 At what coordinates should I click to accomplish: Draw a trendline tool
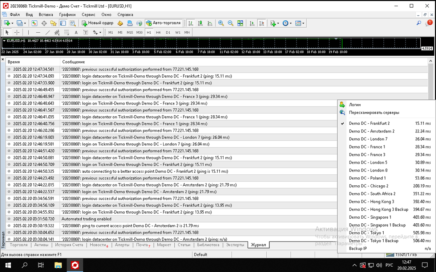point(47,32)
